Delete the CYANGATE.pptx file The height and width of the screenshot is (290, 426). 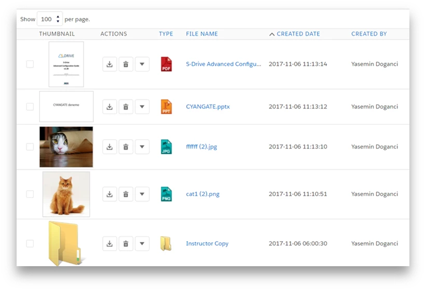[126, 107]
